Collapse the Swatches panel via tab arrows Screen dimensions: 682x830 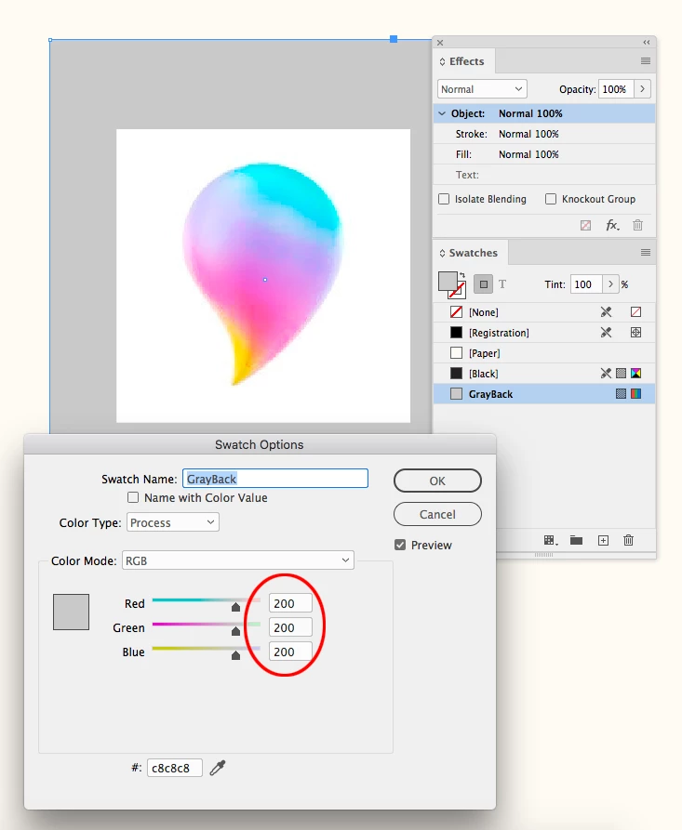point(442,254)
